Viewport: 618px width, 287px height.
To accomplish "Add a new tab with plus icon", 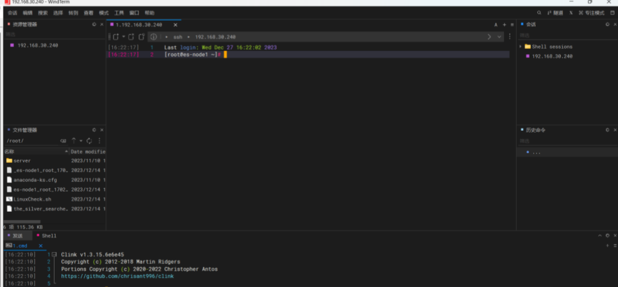I will (505, 25).
